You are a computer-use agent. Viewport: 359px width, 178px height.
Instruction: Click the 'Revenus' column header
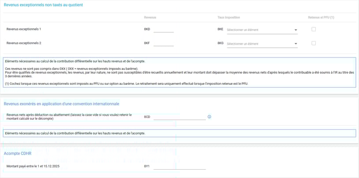point(150,18)
